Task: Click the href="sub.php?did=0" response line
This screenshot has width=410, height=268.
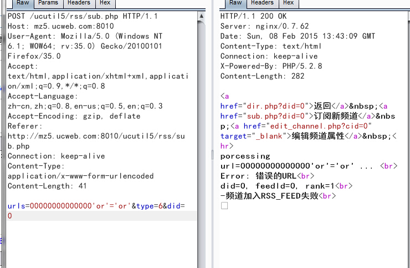Action: [307, 116]
